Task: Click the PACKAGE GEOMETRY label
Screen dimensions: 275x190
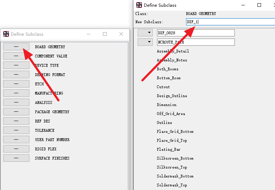Action: (x=52, y=112)
